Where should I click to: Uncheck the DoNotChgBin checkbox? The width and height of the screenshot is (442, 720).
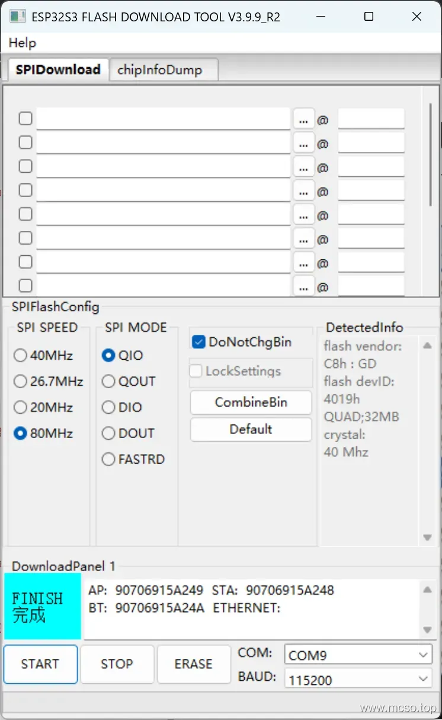tap(198, 342)
